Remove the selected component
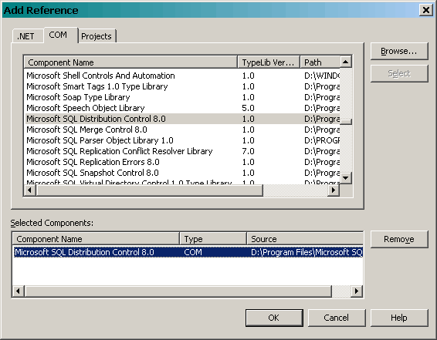 (399, 239)
